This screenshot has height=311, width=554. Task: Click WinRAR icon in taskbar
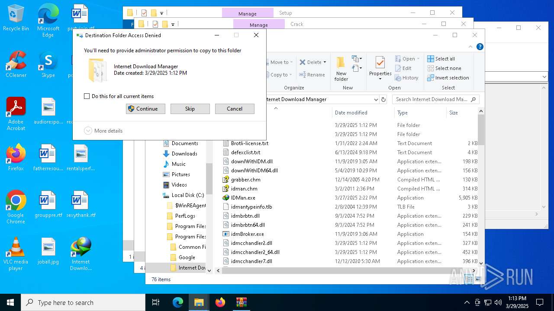coord(241,302)
